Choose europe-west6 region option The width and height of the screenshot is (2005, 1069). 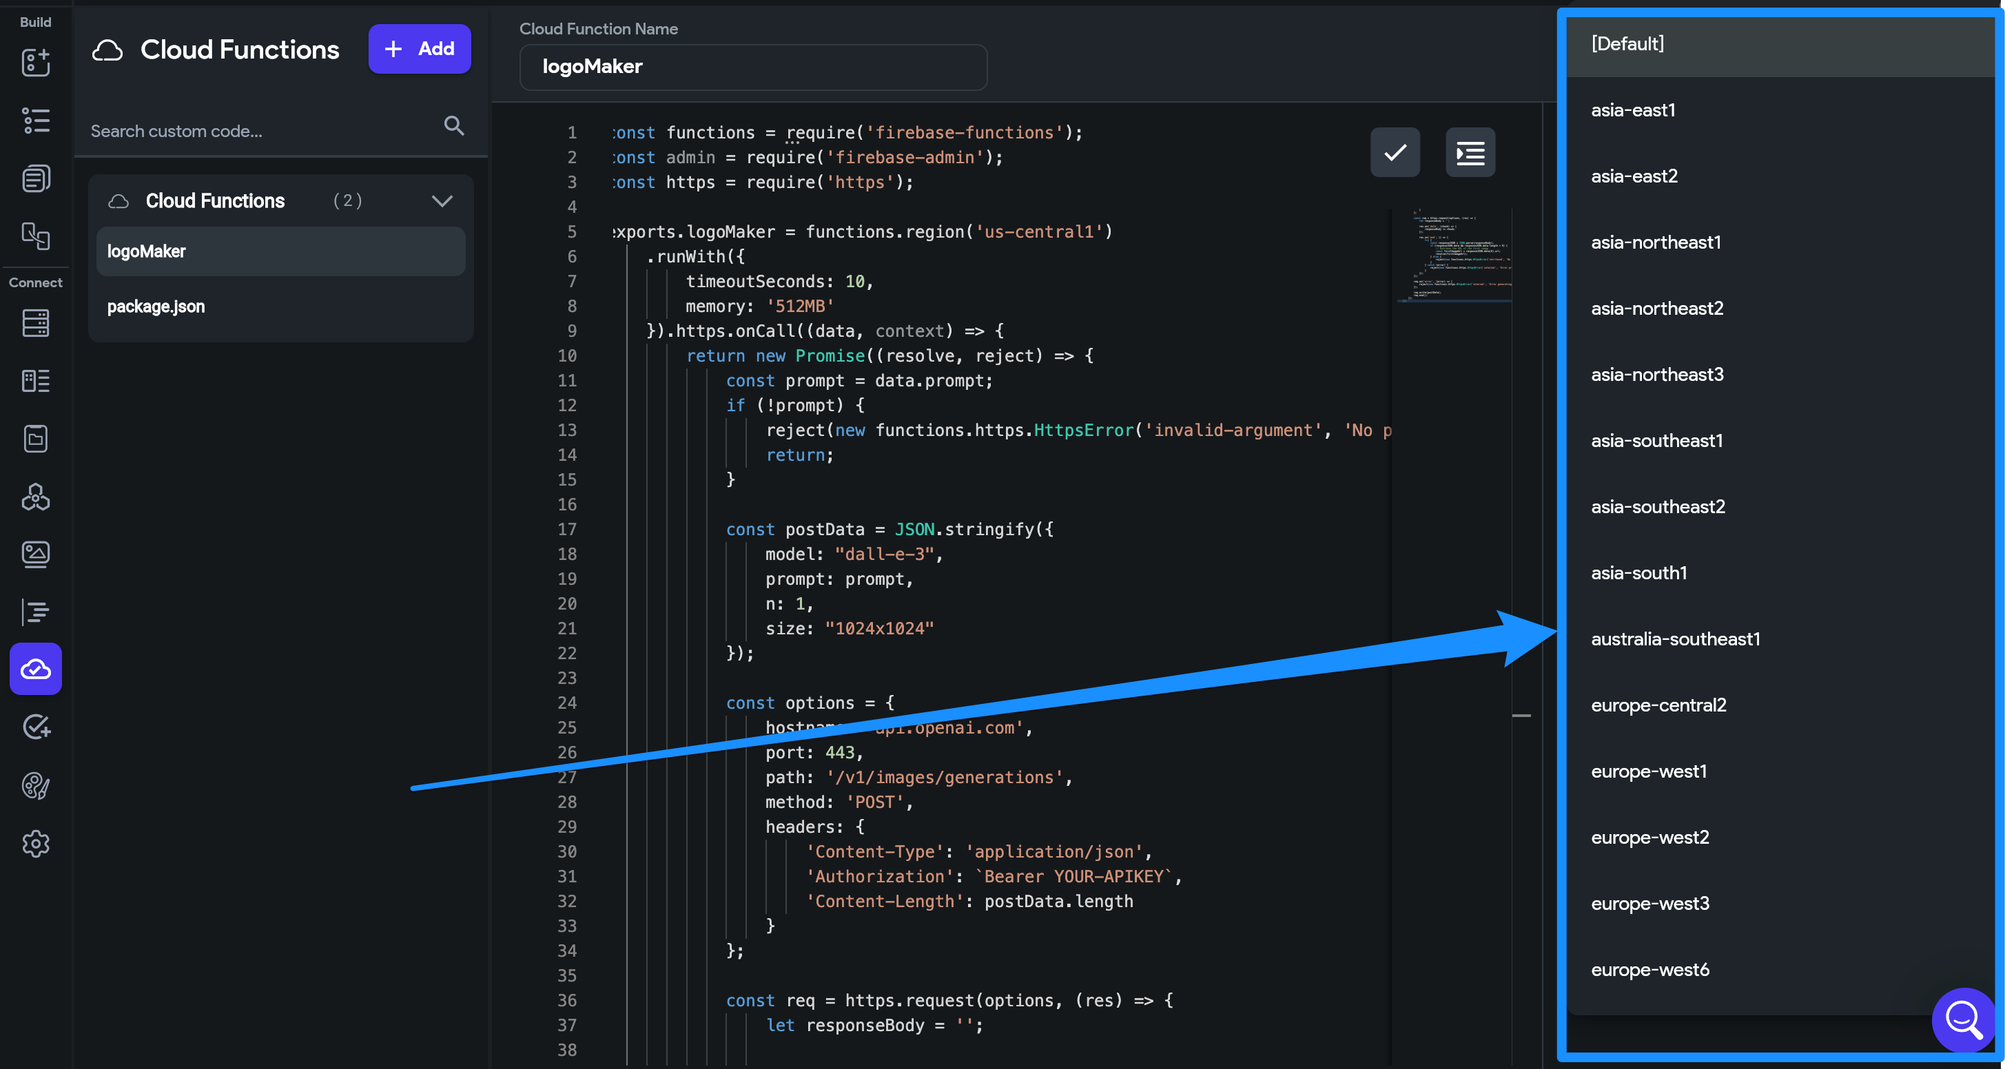pos(1781,971)
